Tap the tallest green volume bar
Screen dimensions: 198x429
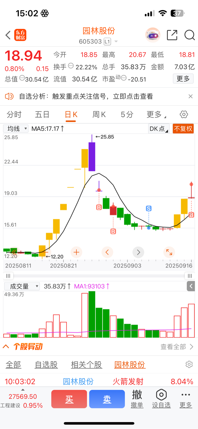pos(92,314)
